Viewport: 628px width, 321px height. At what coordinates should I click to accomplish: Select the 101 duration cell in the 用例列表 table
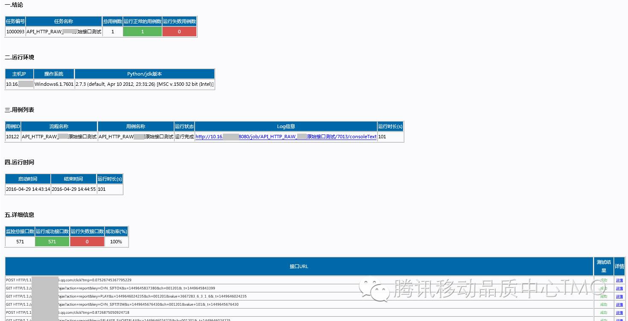(x=390, y=137)
